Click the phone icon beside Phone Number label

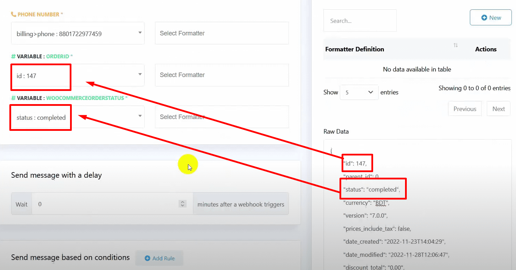coord(14,14)
